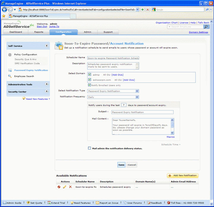This screenshot has width=214, height=207.
Task: Open the Domain Settings link
Action: pos(198,32)
